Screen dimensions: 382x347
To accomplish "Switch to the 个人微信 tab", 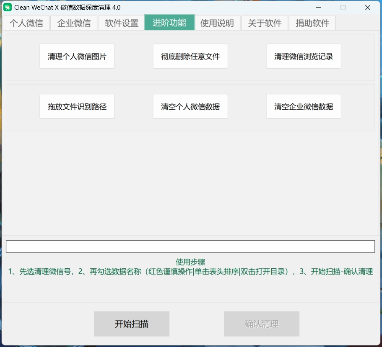I will tap(26, 23).
